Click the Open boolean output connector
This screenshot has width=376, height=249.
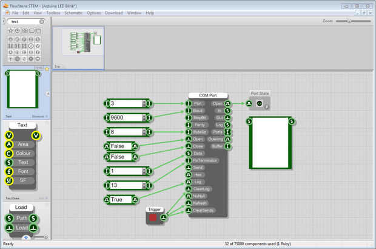[x=227, y=103]
